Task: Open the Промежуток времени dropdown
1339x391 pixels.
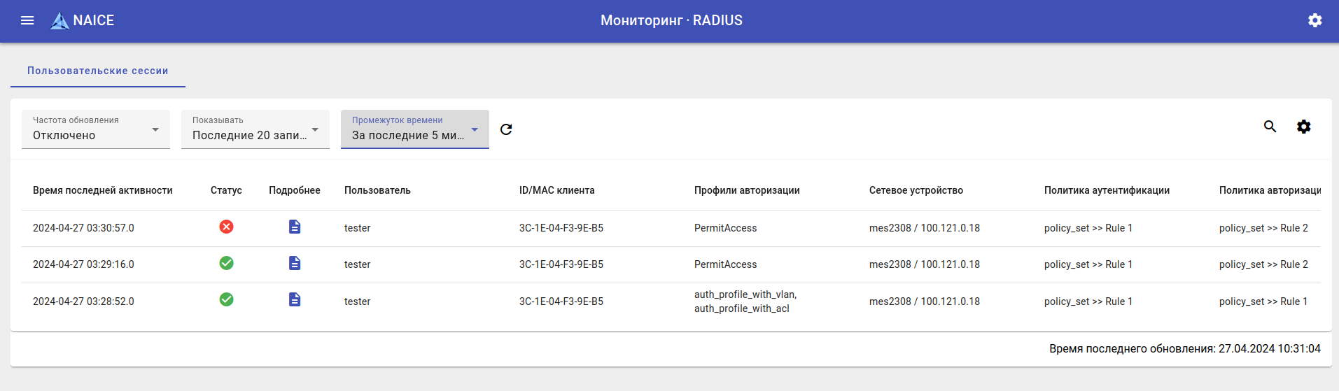Action: pos(415,129)
